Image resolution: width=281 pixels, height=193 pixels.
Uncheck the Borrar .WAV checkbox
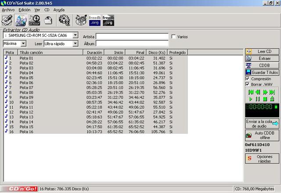tap(248, 84)
